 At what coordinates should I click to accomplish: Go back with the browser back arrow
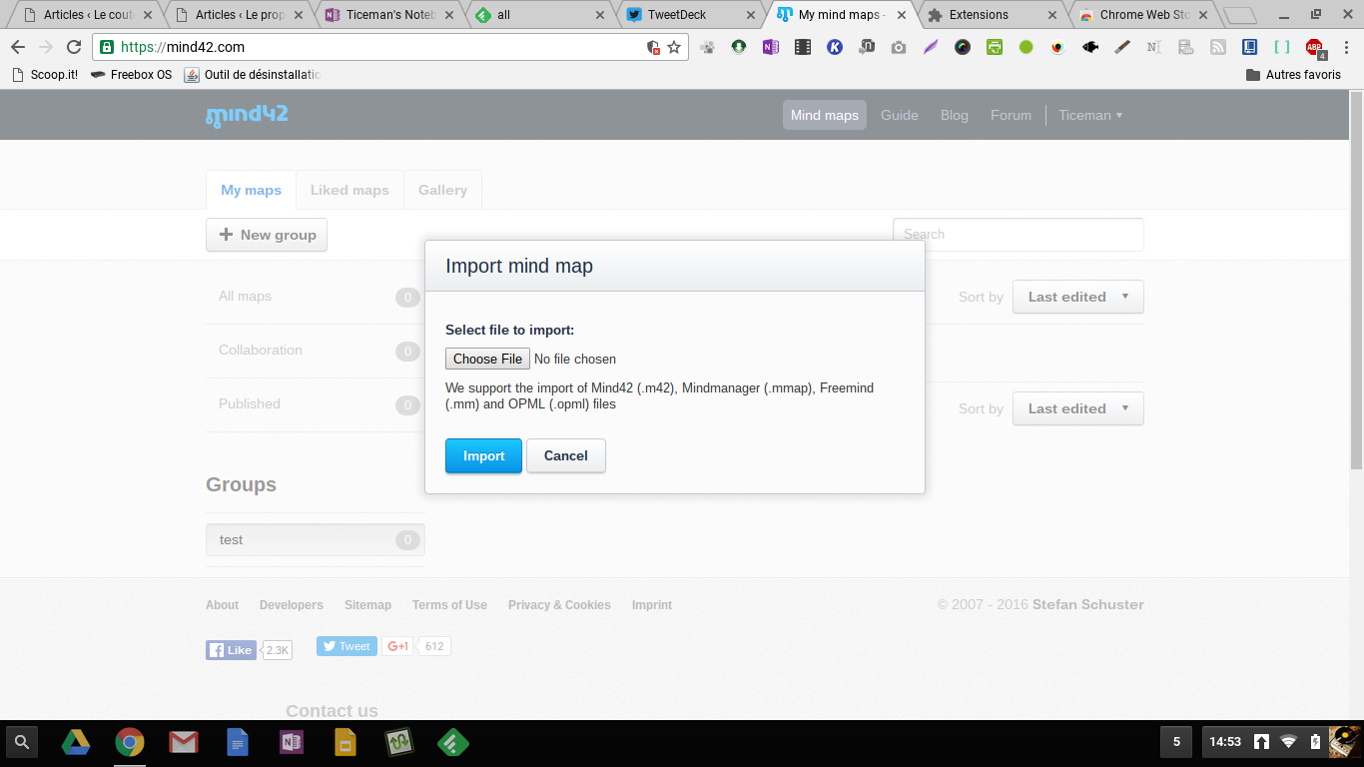point(18,47)
